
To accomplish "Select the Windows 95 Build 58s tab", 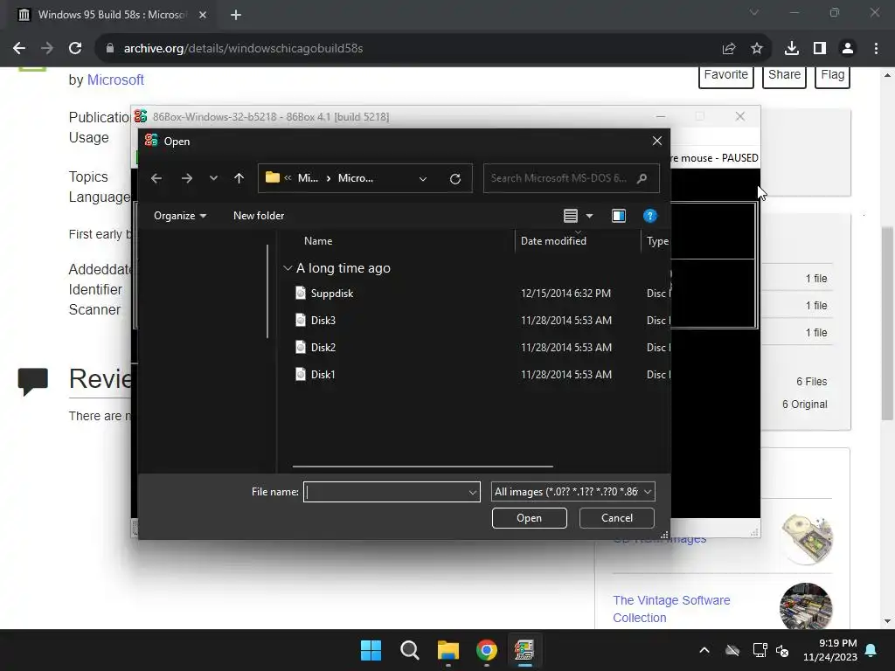I will pyautogui.click(x=111, y=15).
